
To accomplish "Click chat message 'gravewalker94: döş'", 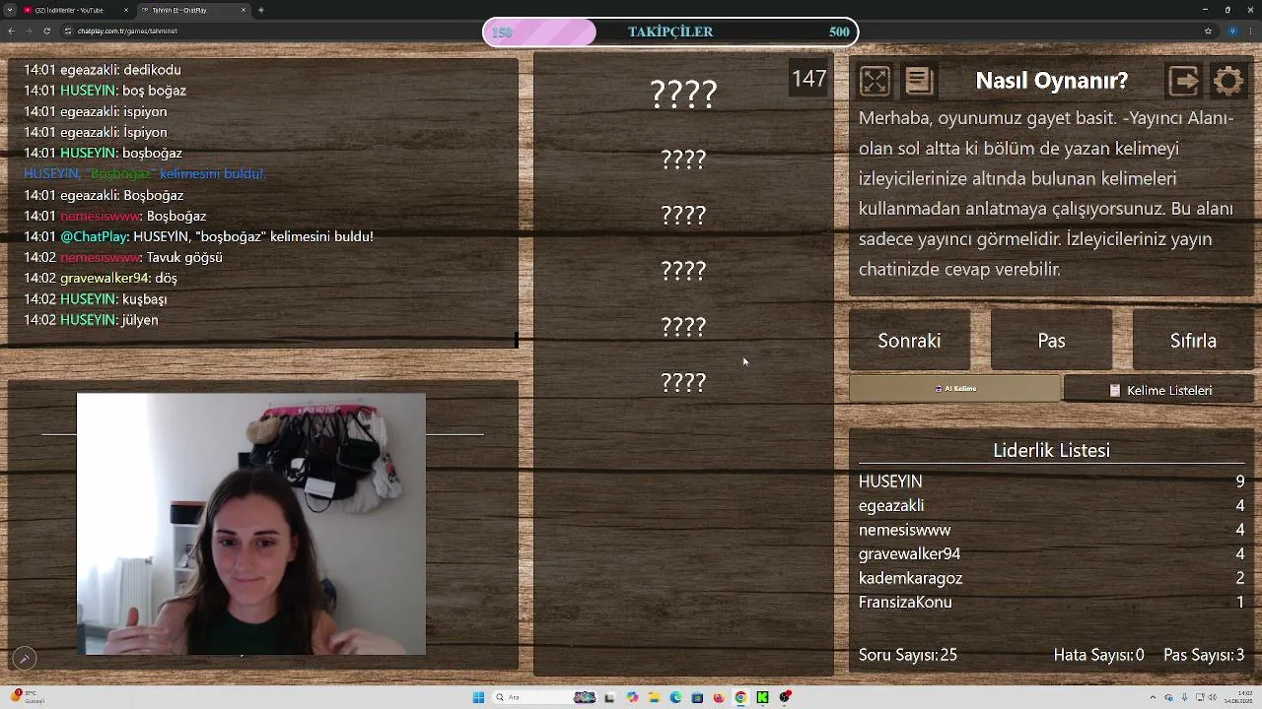I will pyautogui.click(x=101, y=278).
